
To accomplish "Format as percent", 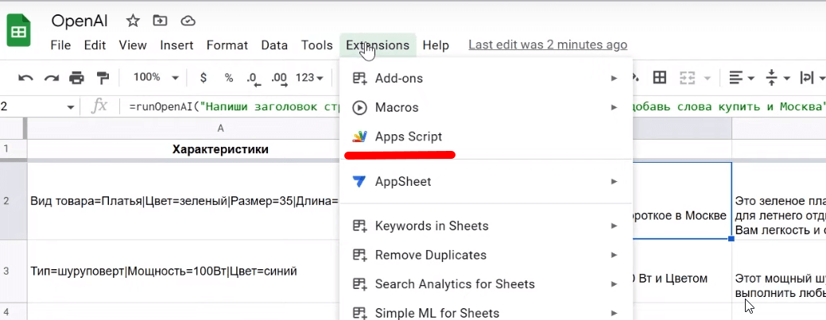I will pos(229,78).
